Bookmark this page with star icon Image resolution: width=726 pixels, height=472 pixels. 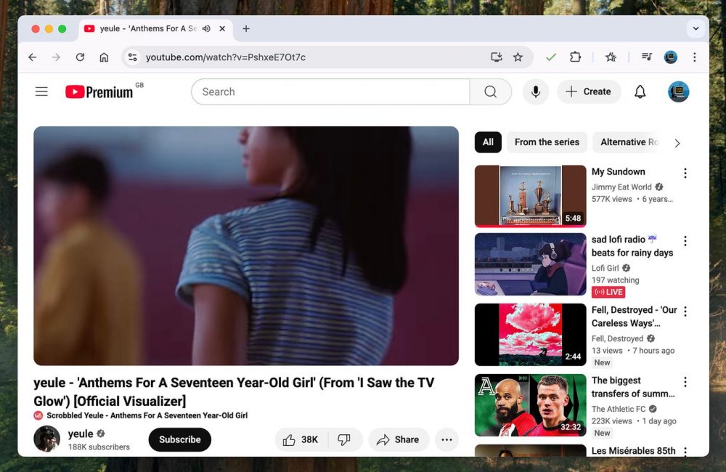point(518,57)
